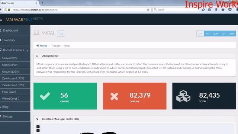Click the 56 Online count
Image resolution: width=238 pixels, height=134 pixels.
pyautogui.click(x=64, y=95)
